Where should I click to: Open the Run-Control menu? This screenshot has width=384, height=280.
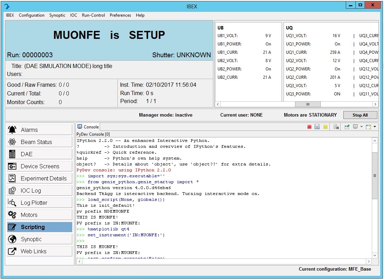point(92,15)
